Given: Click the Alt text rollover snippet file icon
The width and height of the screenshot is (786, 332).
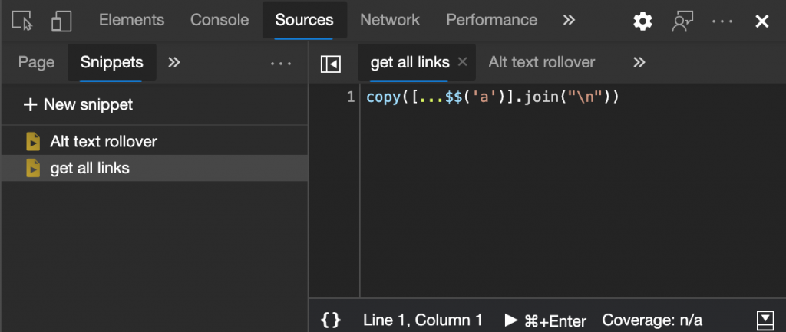Looking at the screenshot, I should (x=33, y=142).
